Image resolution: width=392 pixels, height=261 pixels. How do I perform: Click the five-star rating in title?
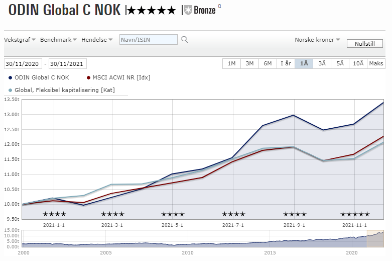pyautogui.click(x=152, y=11)
